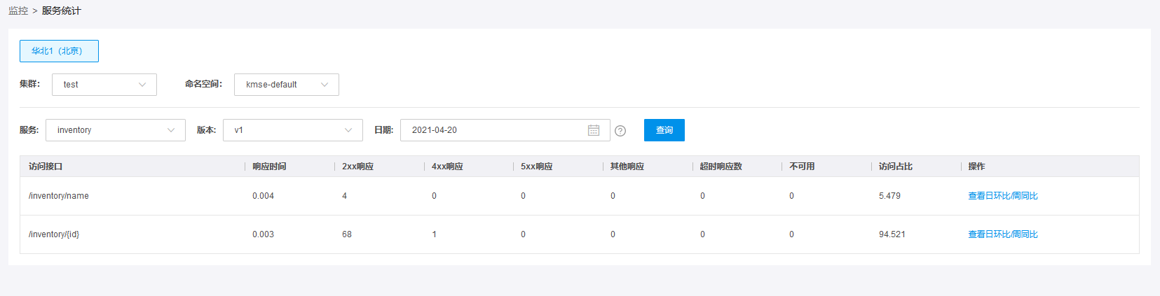1160x296 pixels.
Task: Click the 访问接口 column header
Action: click(46, 167)
